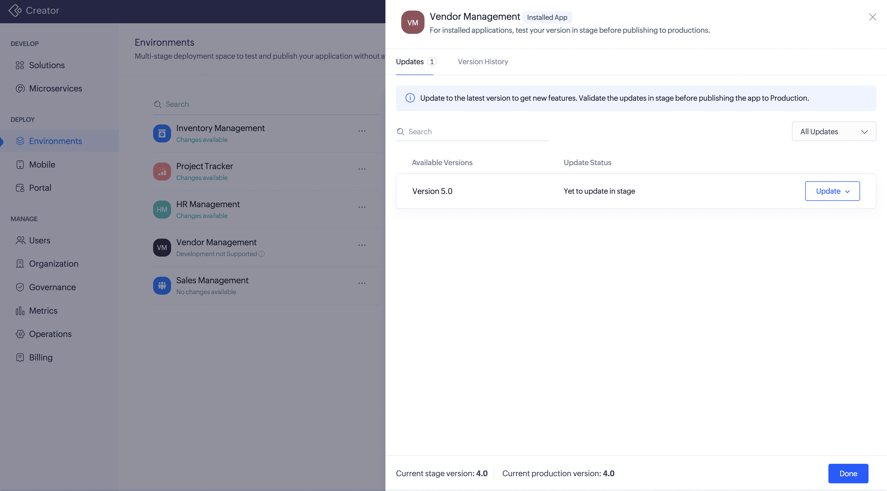Open more options for Inventory Management
This screenshot has height=491, width=887.
(x=362, y=131)
